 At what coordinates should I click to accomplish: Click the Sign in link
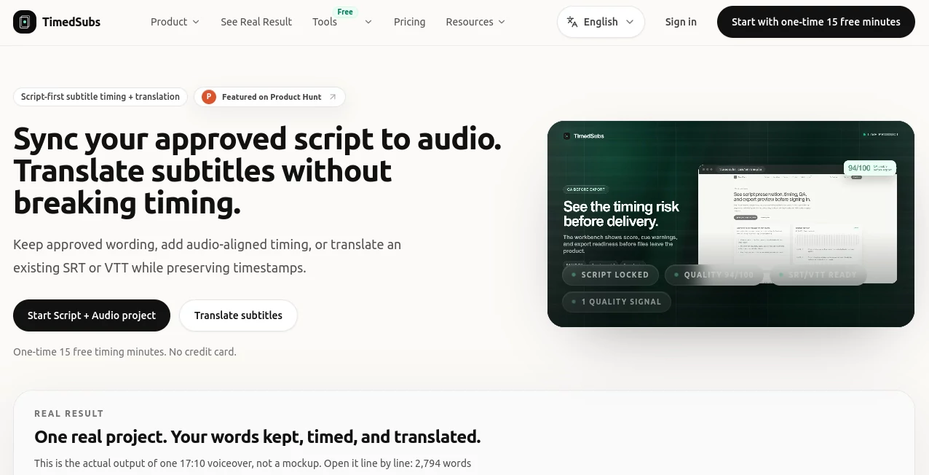[x=681, y=22]
